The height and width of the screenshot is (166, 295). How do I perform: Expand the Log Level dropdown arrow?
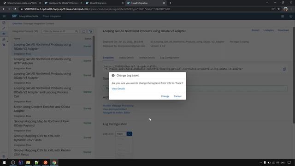[129, 134]
